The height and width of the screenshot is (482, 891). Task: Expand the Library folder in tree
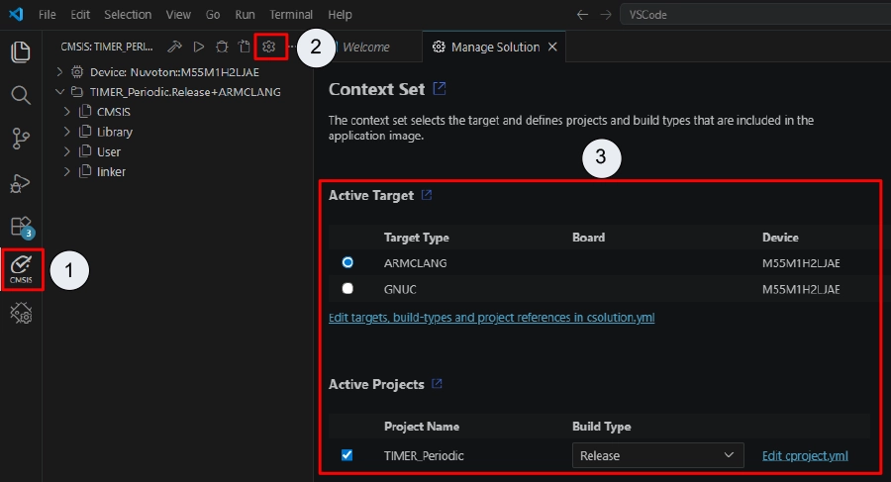(x=67, y=132)
